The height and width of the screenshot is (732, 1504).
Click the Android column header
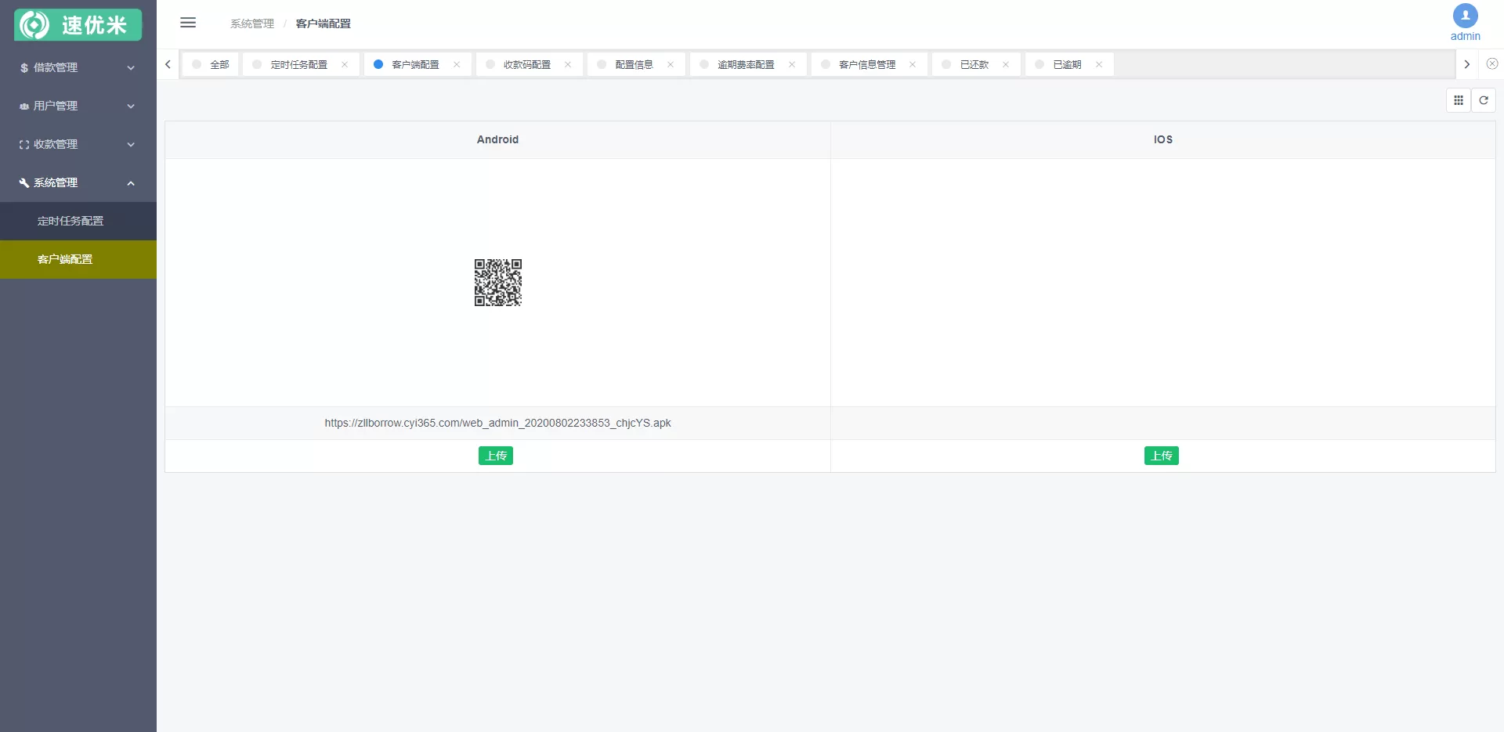pos(497,139)
